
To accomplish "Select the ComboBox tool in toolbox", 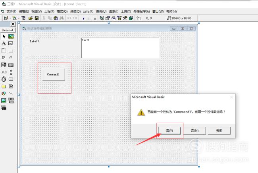I will [x=4, y=65].
